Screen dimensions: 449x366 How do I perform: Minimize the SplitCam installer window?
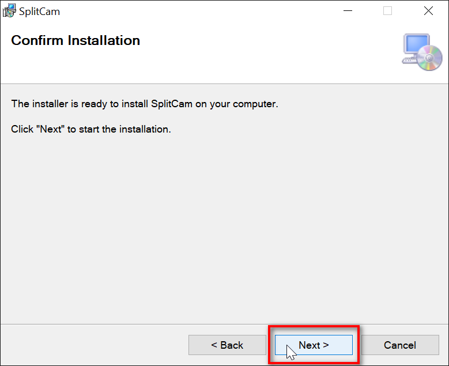click(x=348, y=11)
